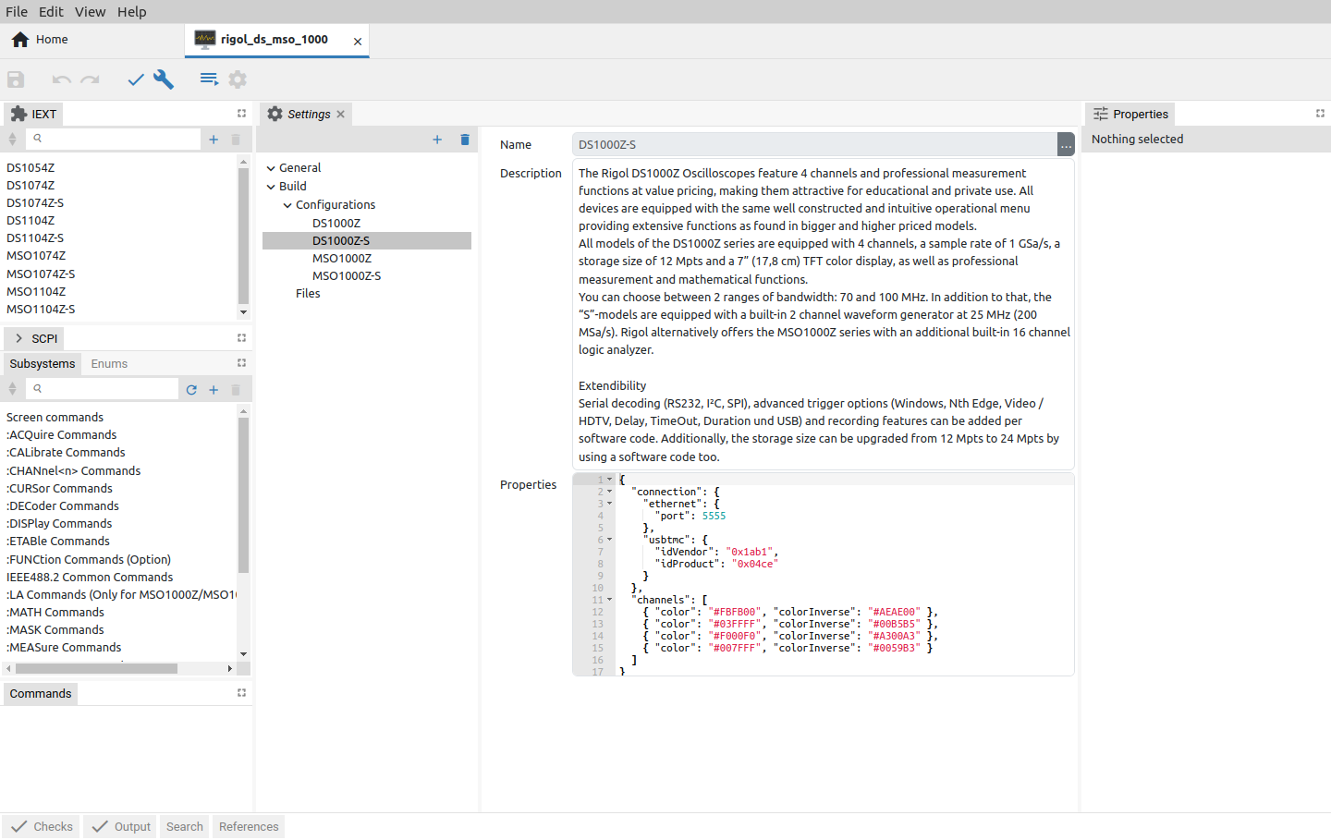Image resolution: width=1331 pixels, height=840 pixels.
Task: Close the rigol_ds_mso_1000 tab
Action: [358, 42]
